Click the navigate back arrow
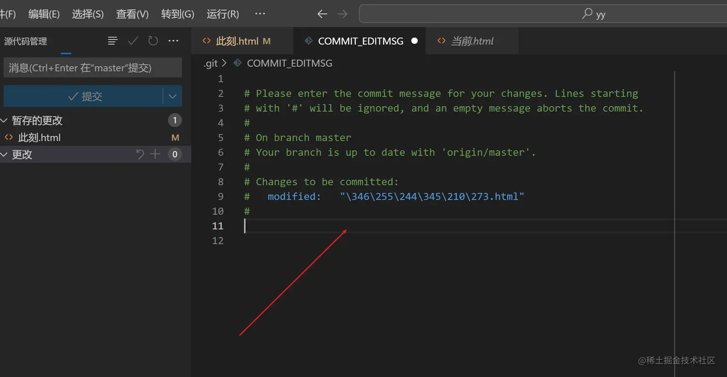Image resolution: width=727 pixels, height=377 pixels. point(322,14)
